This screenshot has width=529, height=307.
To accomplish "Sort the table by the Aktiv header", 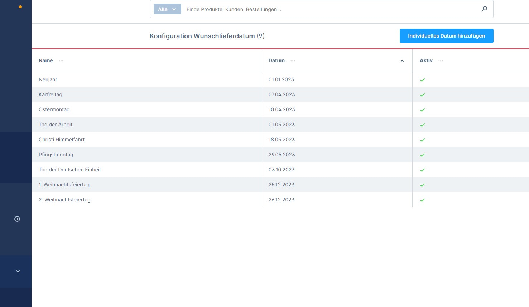I will (x=426, y=60).
